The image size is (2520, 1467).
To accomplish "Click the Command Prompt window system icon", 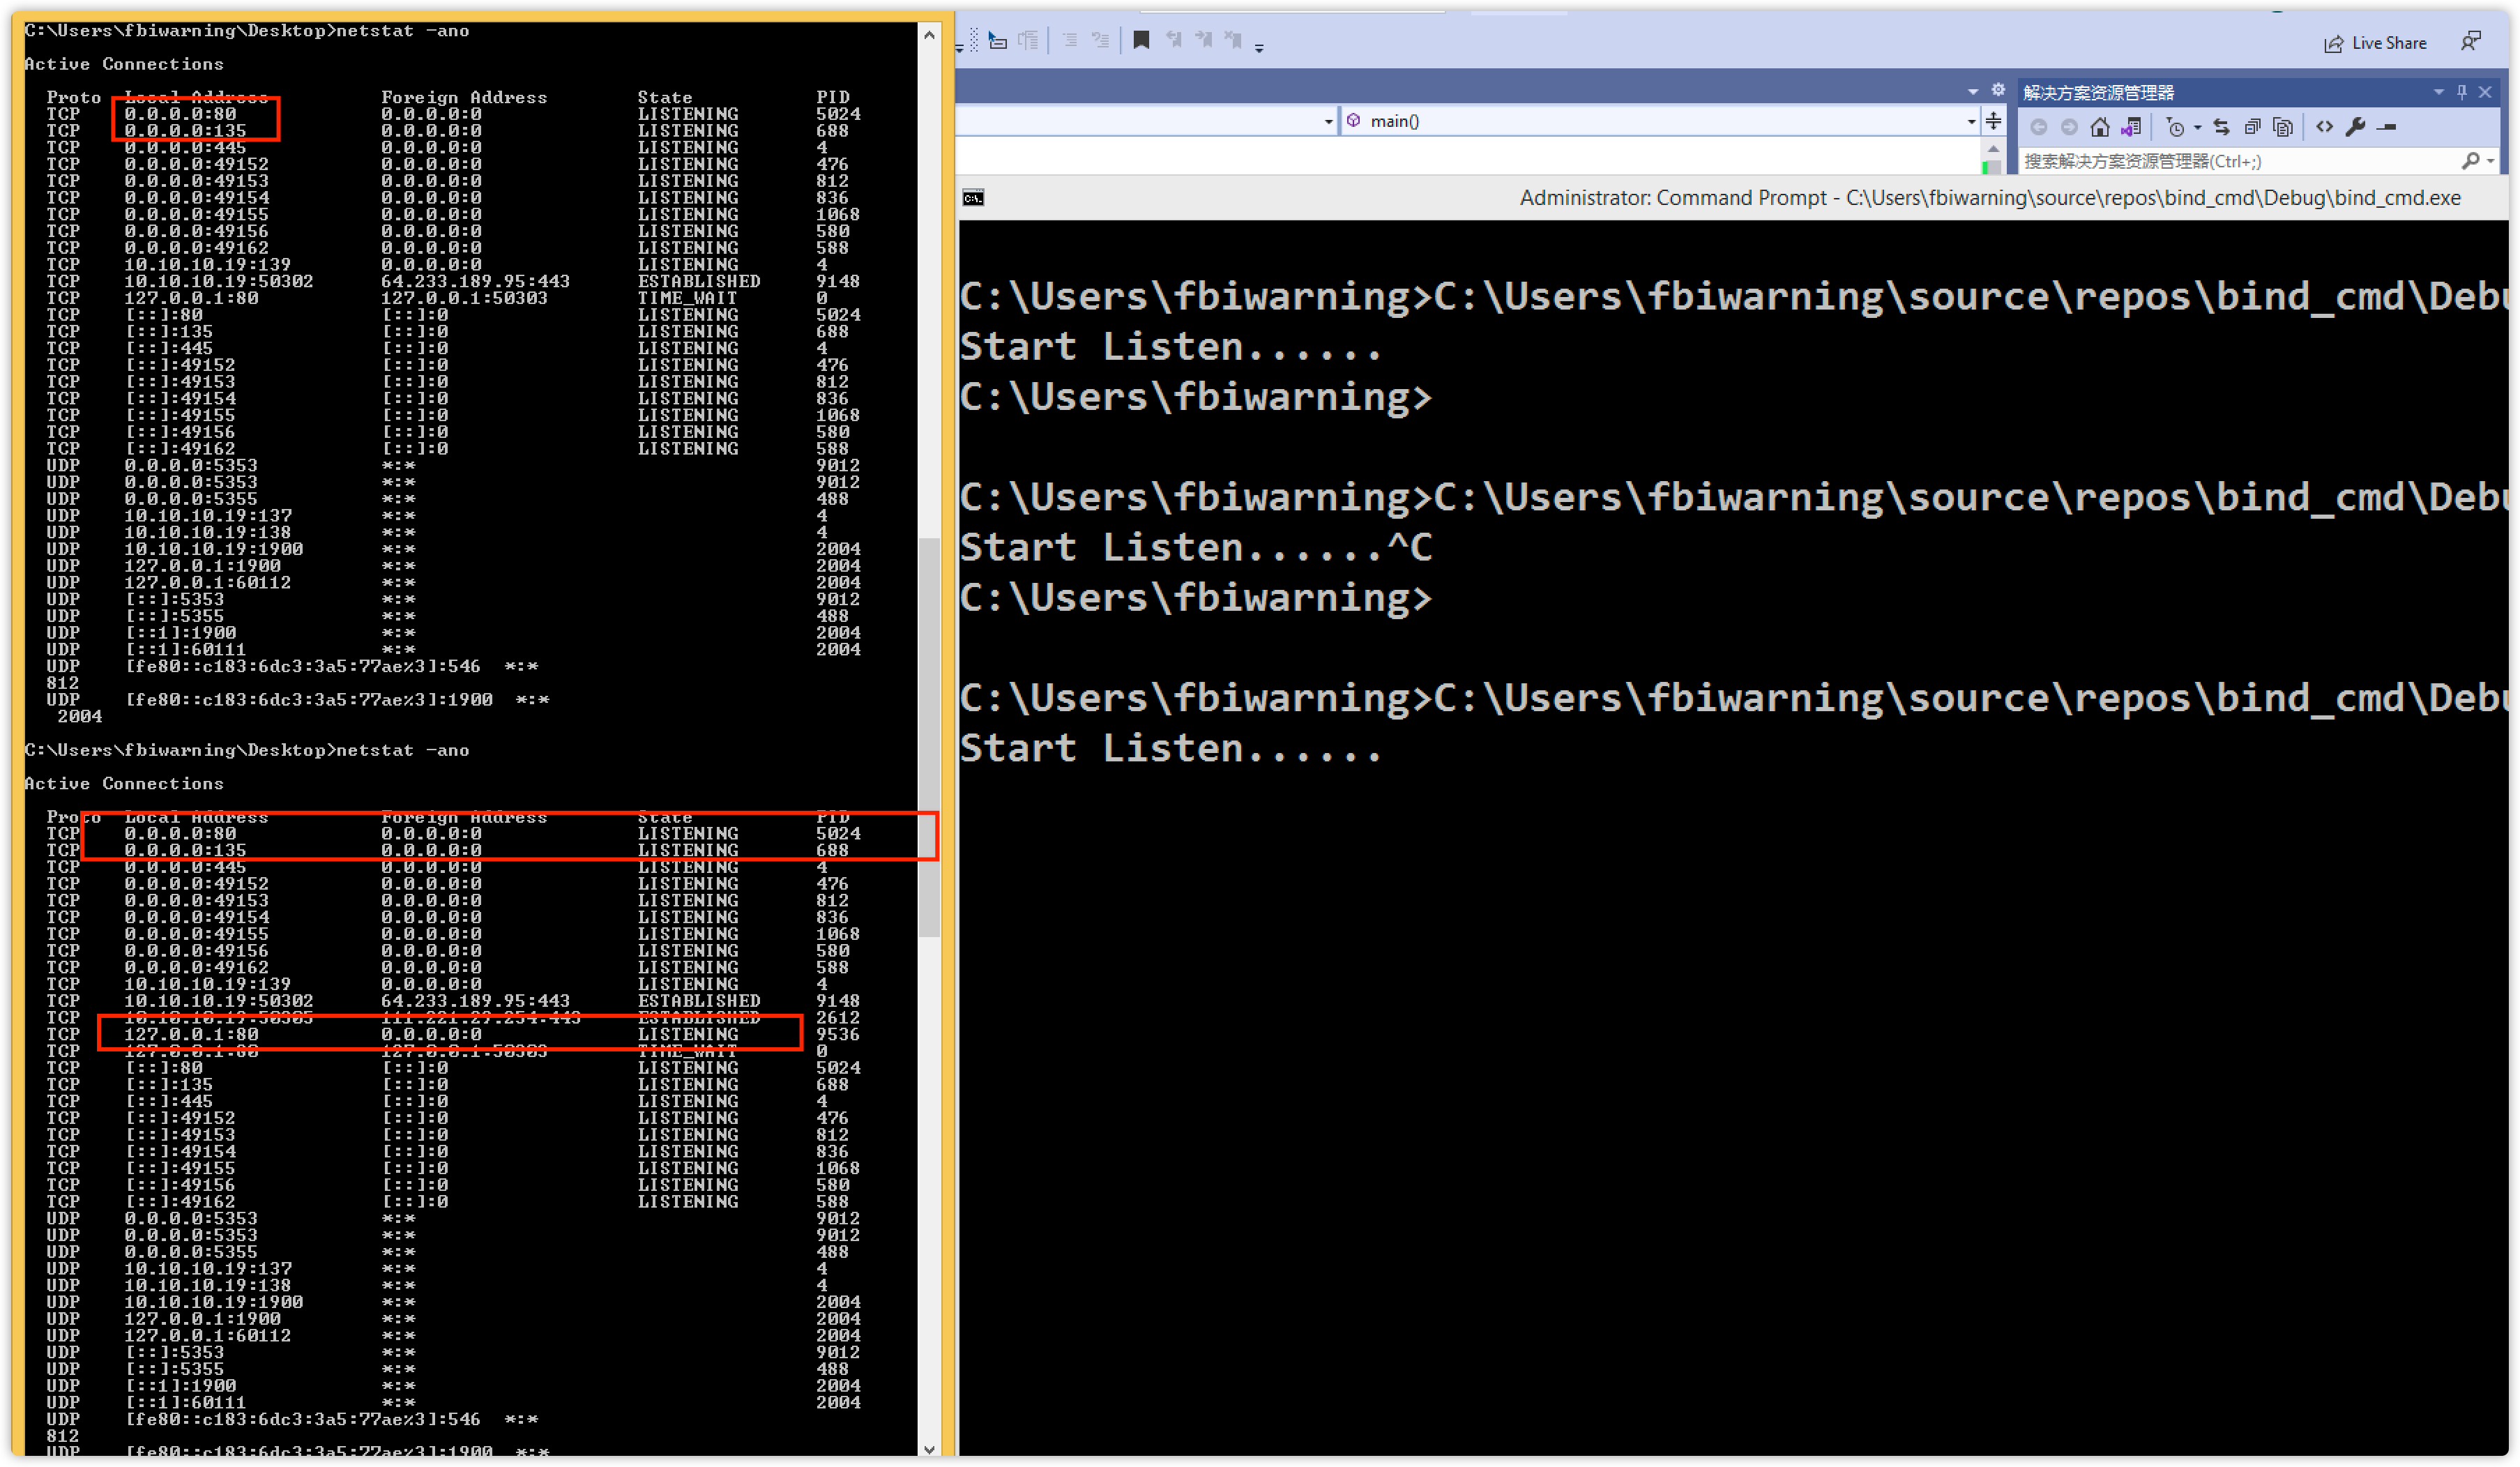I will [x=973, y=198].
